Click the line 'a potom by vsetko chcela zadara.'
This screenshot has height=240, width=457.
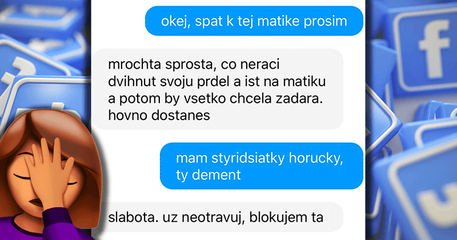[x=216, y=98]
